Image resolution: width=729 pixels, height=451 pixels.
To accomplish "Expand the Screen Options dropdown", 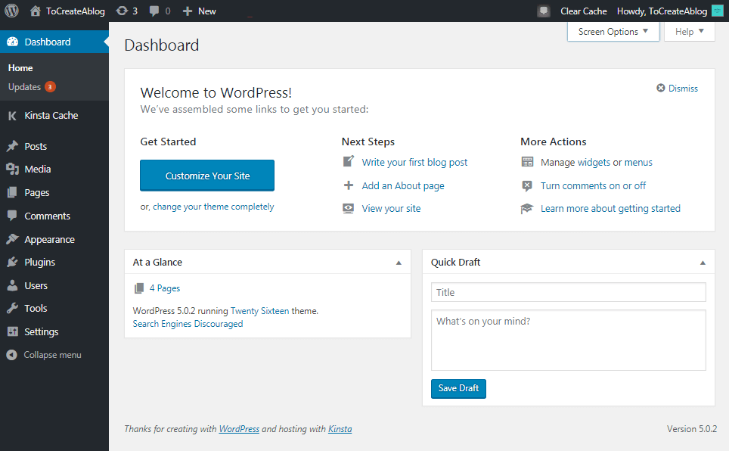I will point(613,32).
